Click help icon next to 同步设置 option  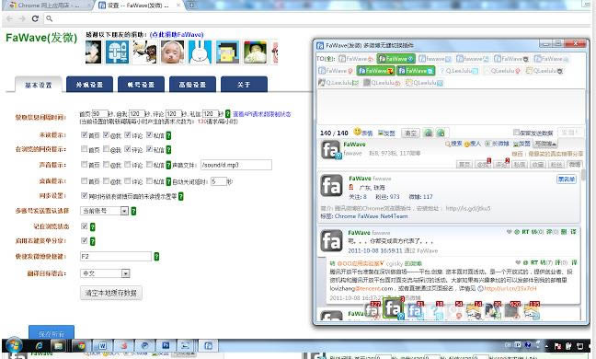[x=181, y=196]
